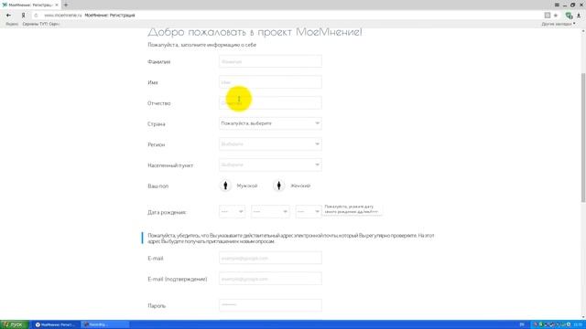Open the Страна country dropdown
This screenshot has width=586, height=329.
[x=270, y=123]
